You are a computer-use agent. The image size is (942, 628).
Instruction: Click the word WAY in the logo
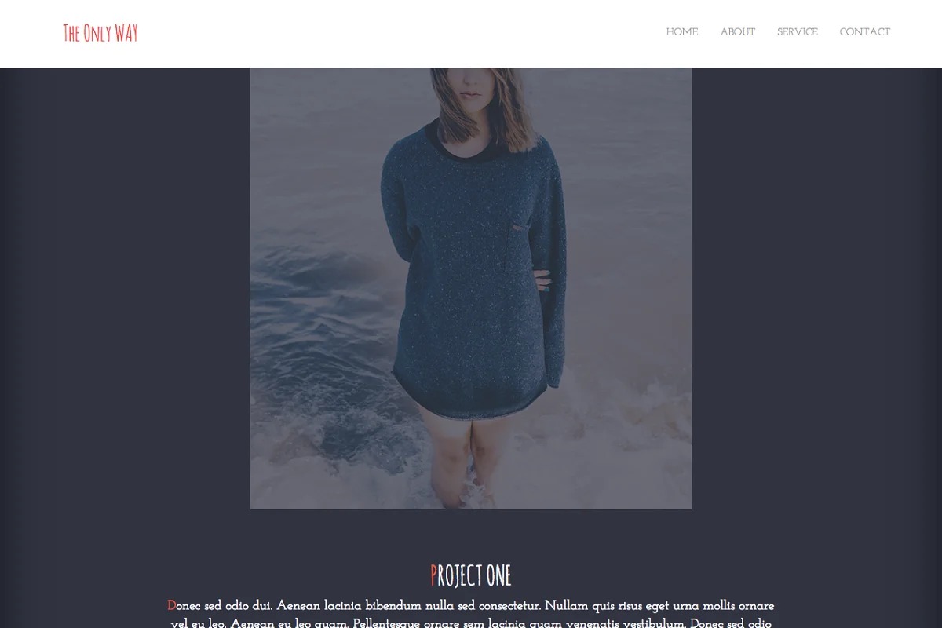126,33
